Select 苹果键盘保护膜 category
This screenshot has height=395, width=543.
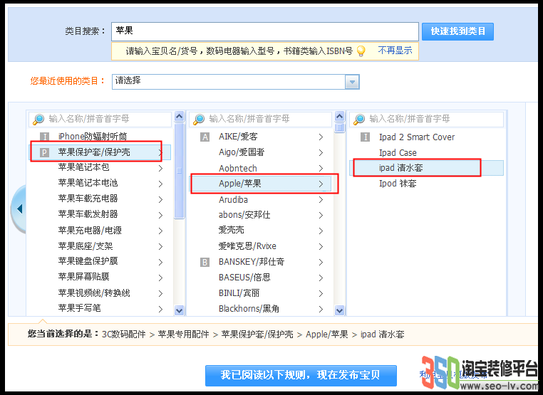pos(88,261)
